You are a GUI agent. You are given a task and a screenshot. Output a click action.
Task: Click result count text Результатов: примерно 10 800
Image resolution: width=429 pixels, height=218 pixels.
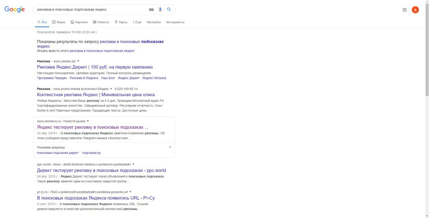coord(67,32)
